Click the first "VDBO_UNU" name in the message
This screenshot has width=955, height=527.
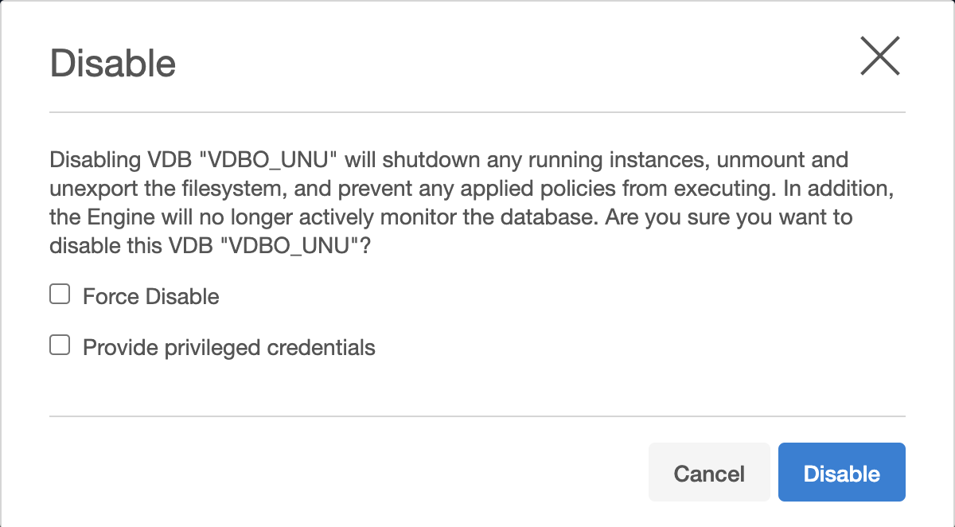click(x=273, y=160)
